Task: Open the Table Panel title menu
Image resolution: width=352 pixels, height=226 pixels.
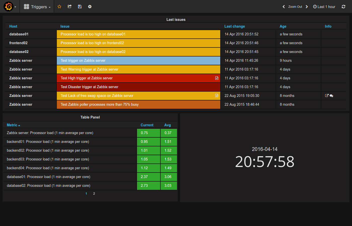Action: coord(90,117)
